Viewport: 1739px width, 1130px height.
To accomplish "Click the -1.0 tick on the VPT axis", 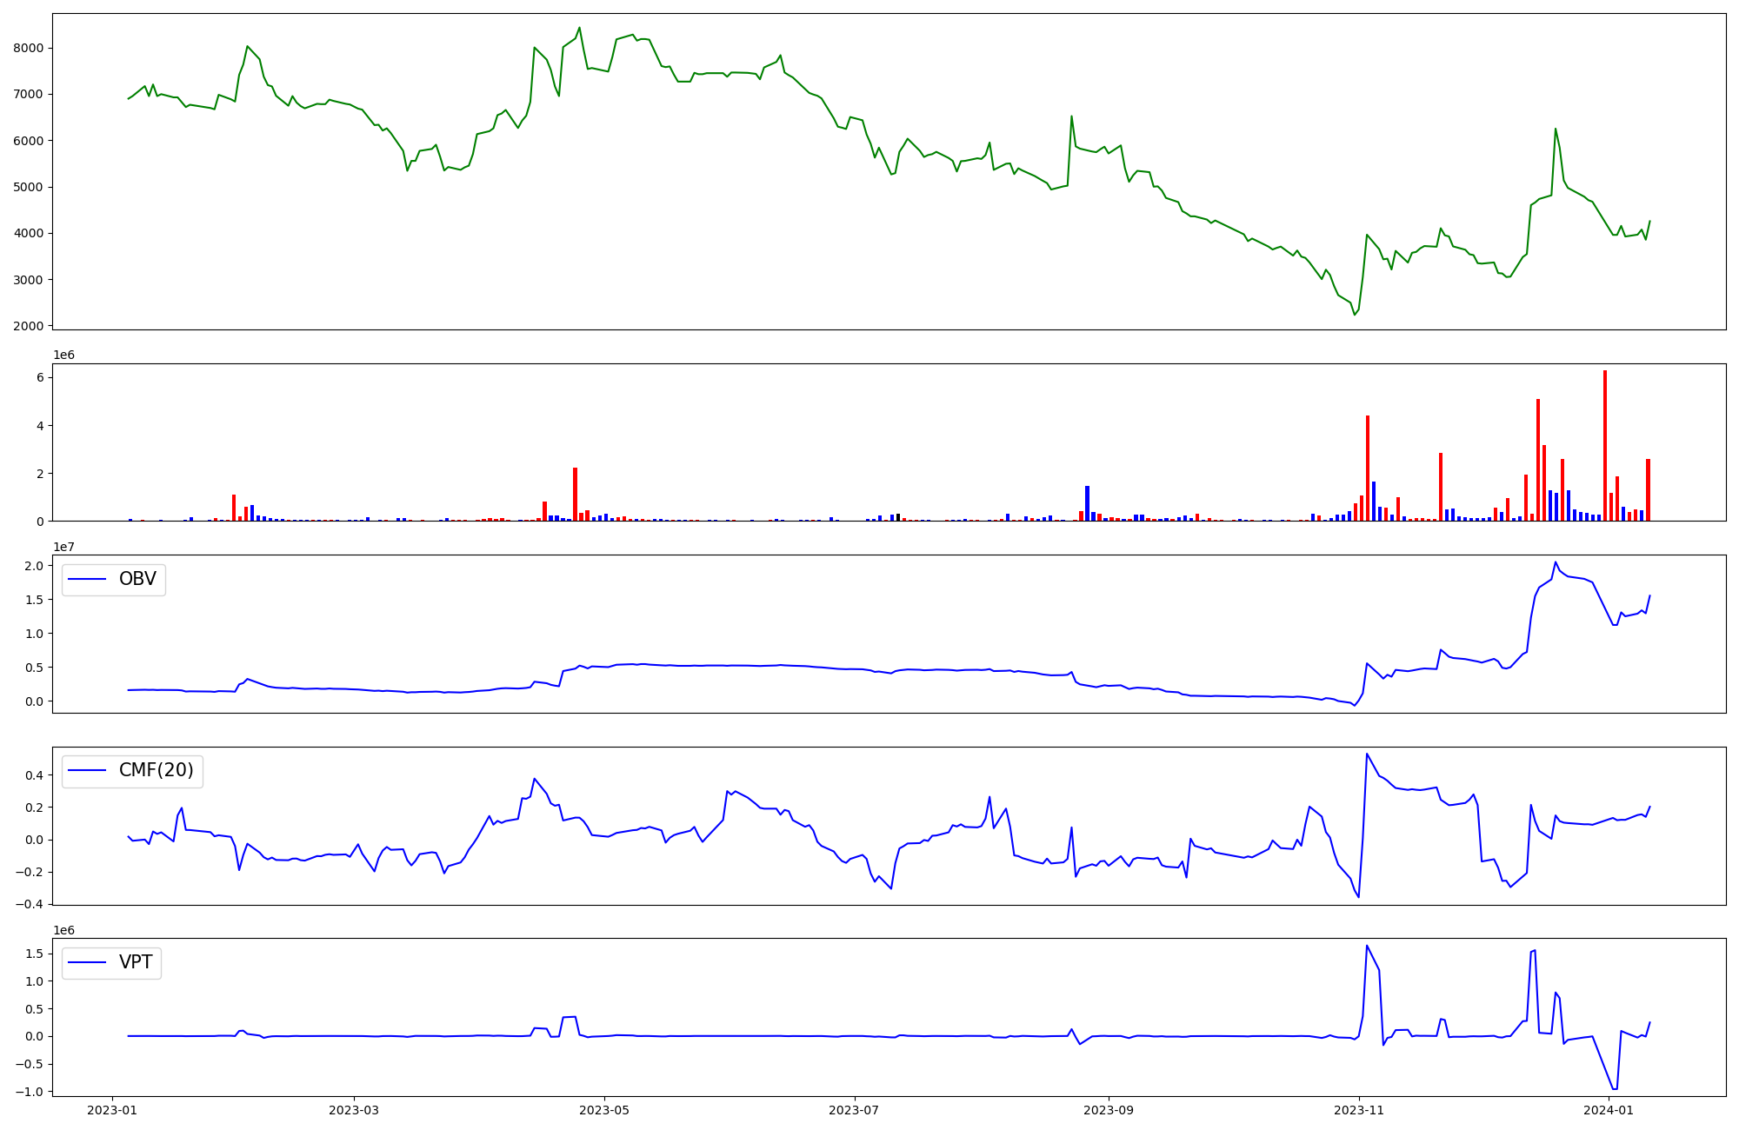I will point(29,1092).
